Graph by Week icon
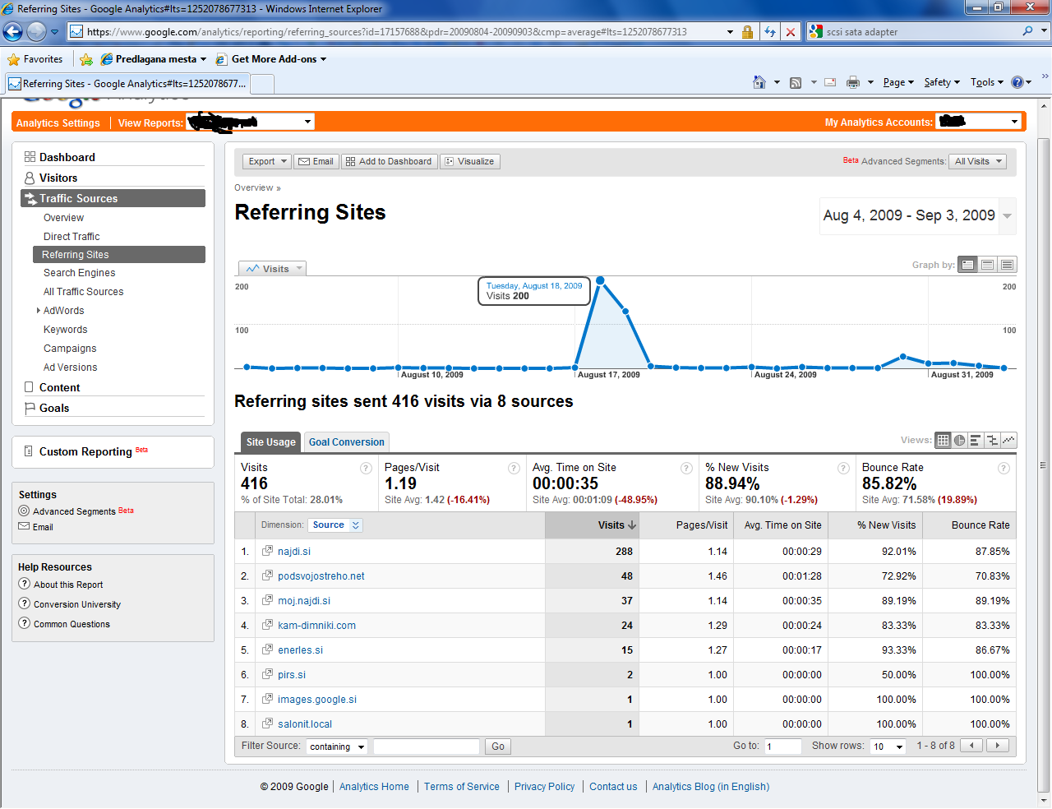 [988, 265]
